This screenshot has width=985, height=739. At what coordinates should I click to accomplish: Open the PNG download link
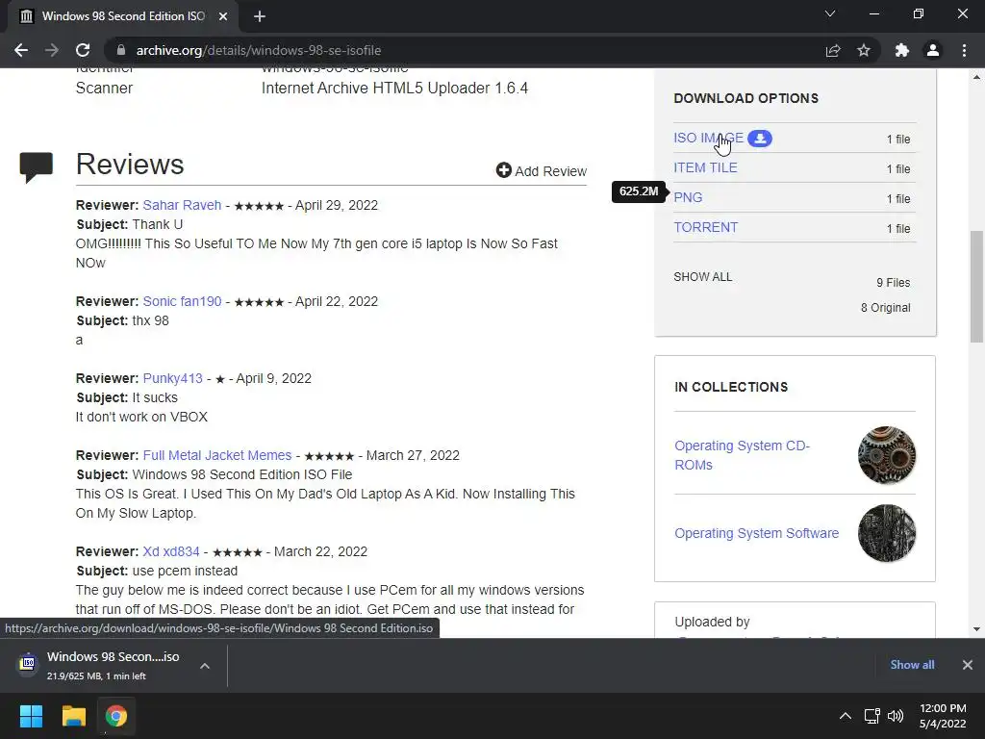(688, 197)
